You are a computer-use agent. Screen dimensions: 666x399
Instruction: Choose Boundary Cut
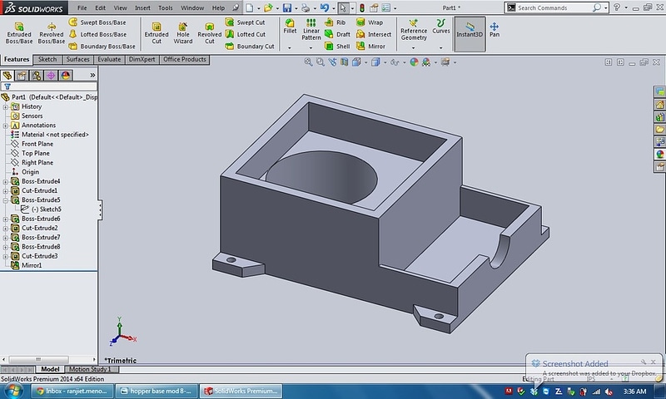pyautogui.click(x=250, y=46)
